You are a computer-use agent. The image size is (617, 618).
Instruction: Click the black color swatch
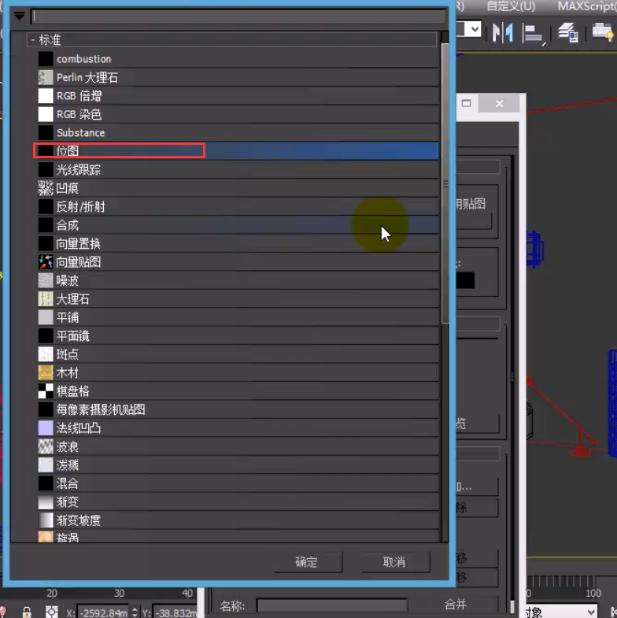pyautogui.click(x=464, y=279)
